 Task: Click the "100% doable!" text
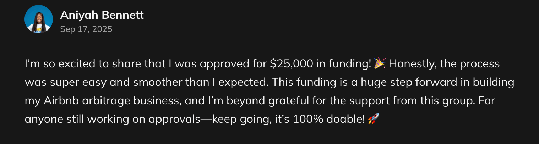329,119
